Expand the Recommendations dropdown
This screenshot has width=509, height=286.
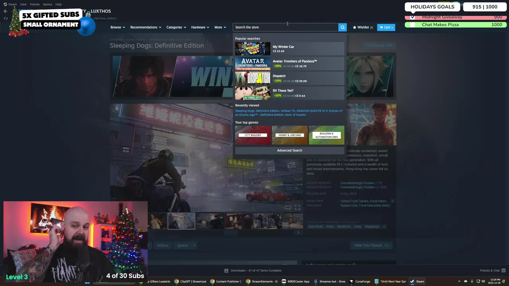[146, 27]
